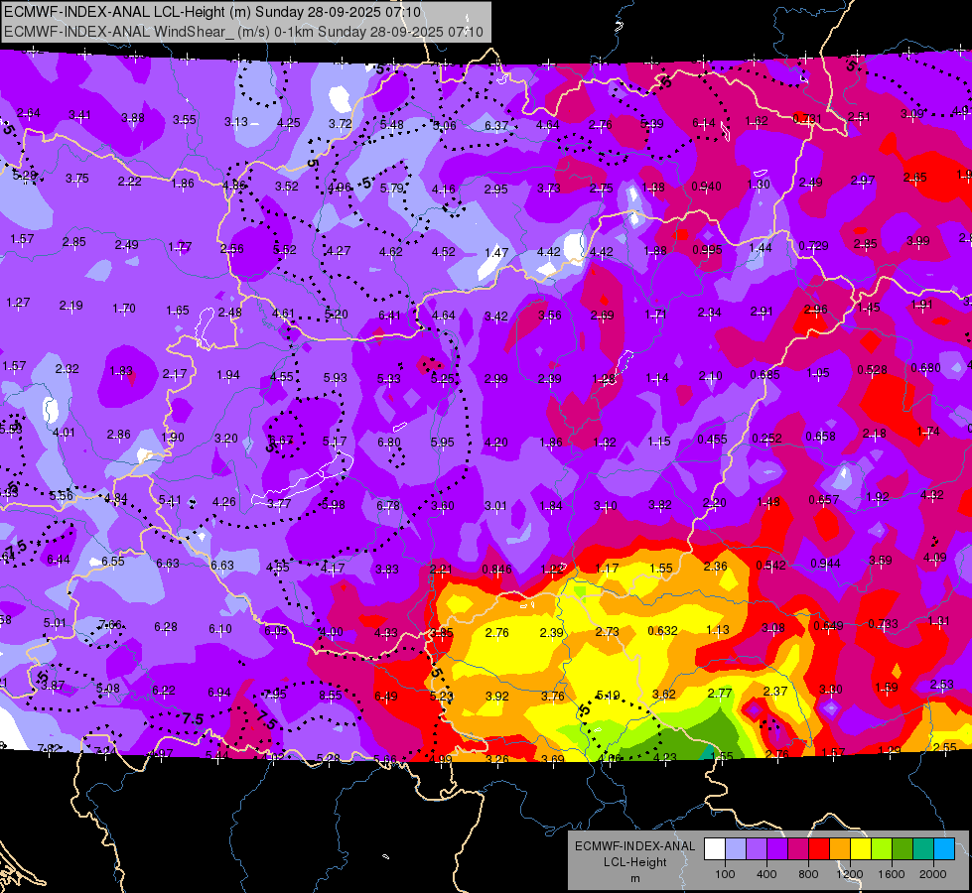The image size is (972, 893).
Task: Click wind shear value 0.944
Action: click(x=826, y=564)
